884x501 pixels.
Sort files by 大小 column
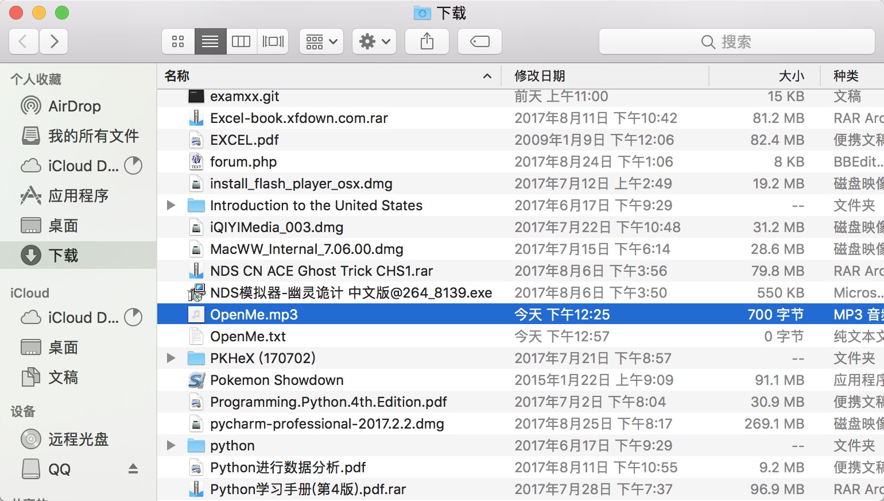pos(791,76)
